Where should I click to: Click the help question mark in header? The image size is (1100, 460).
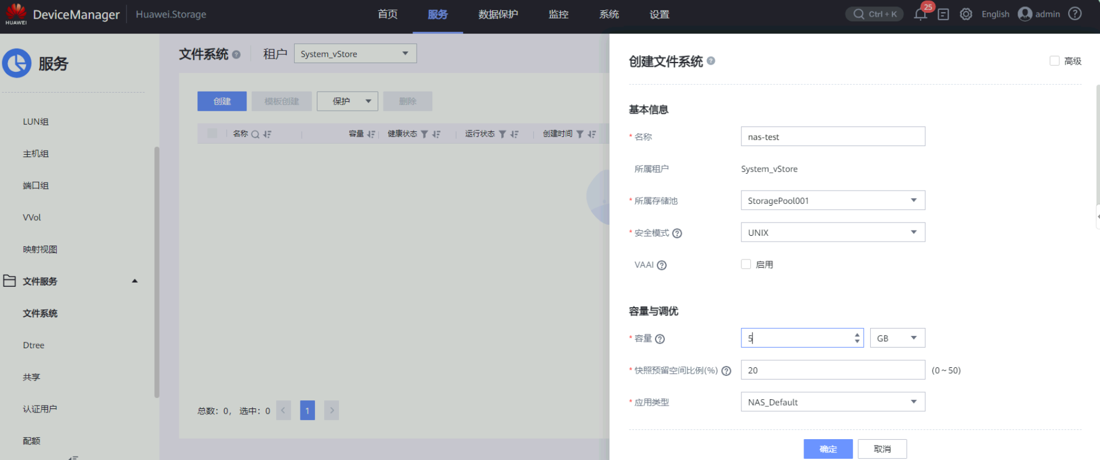point(1075,14)
